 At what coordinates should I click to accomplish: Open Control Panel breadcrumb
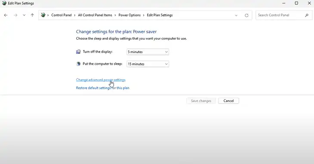click(x=61, y=15)
